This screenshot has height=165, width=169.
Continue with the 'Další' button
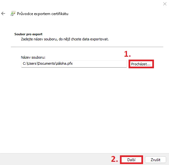[131, 160]
